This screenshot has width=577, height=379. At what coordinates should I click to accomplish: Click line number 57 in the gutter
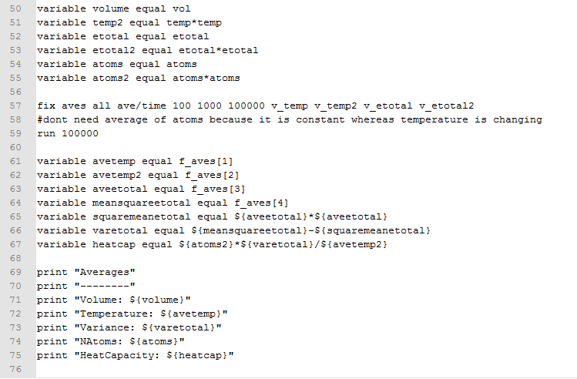[x=14, y=106]
